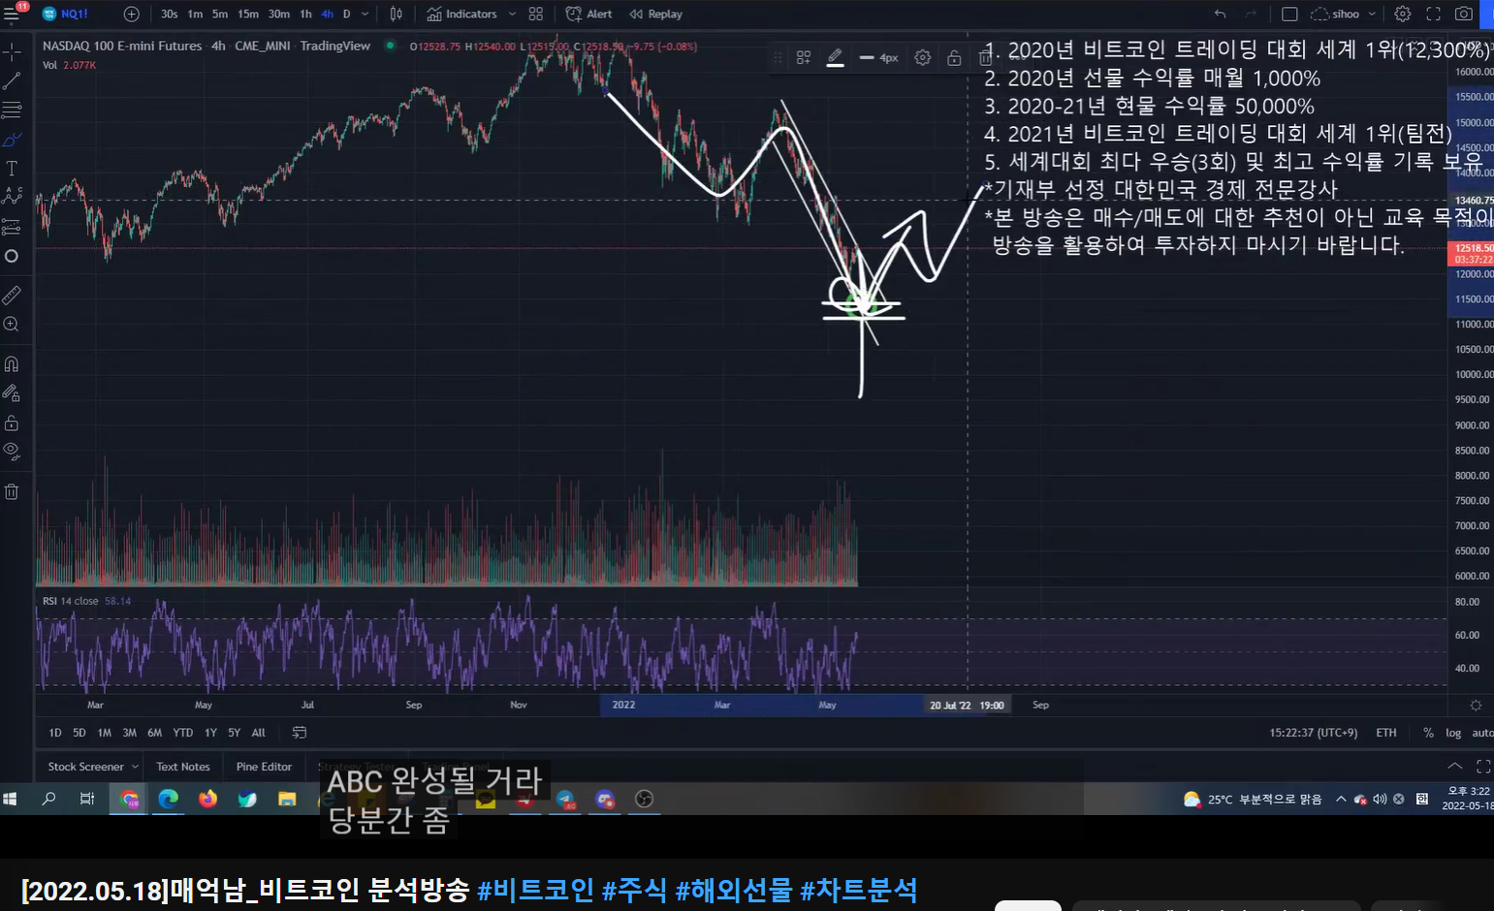Select the Fib retracement tool
Viewport: 1494px width, 911px height.
pos(12,110)
